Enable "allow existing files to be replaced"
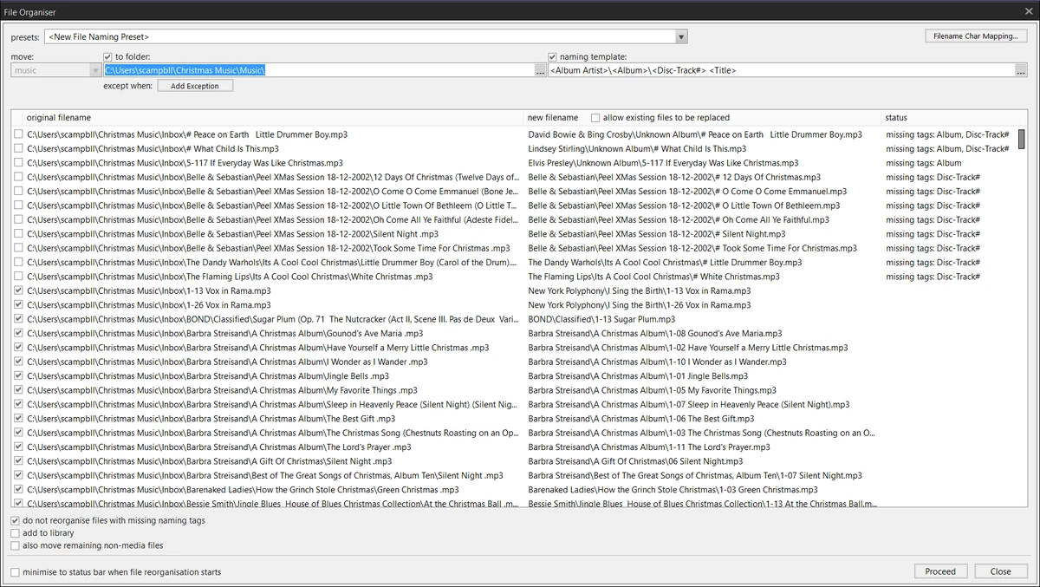The width and height of the screenshot is (1040, 587). pos(595,118)
